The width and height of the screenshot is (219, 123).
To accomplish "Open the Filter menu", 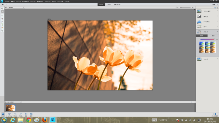I will (47, 1).
